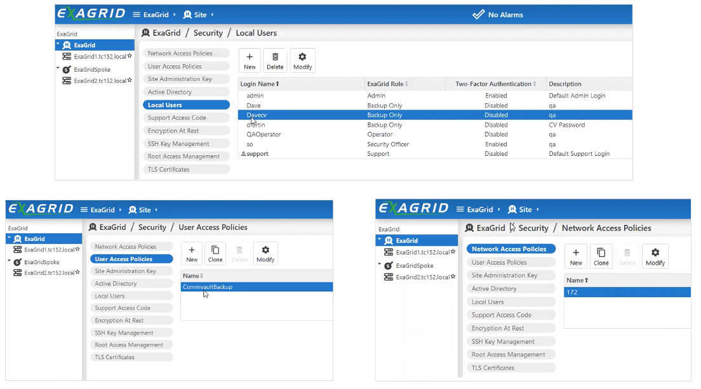Collapse ExaGrid tree node in Network Access Policies window
This screenshot has height=389, width=701.
(x=380, y=239)
